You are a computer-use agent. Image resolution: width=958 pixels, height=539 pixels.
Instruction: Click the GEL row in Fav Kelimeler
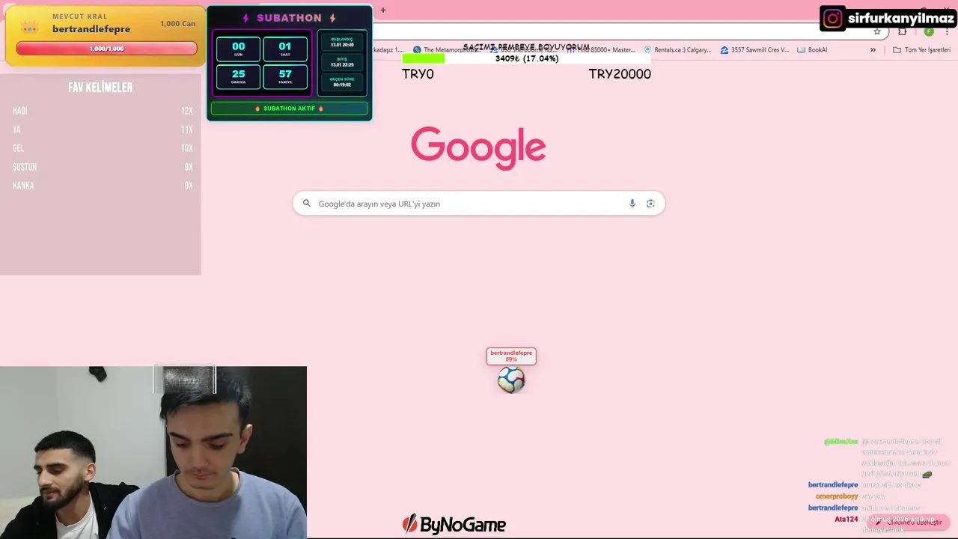click(103, 148)
